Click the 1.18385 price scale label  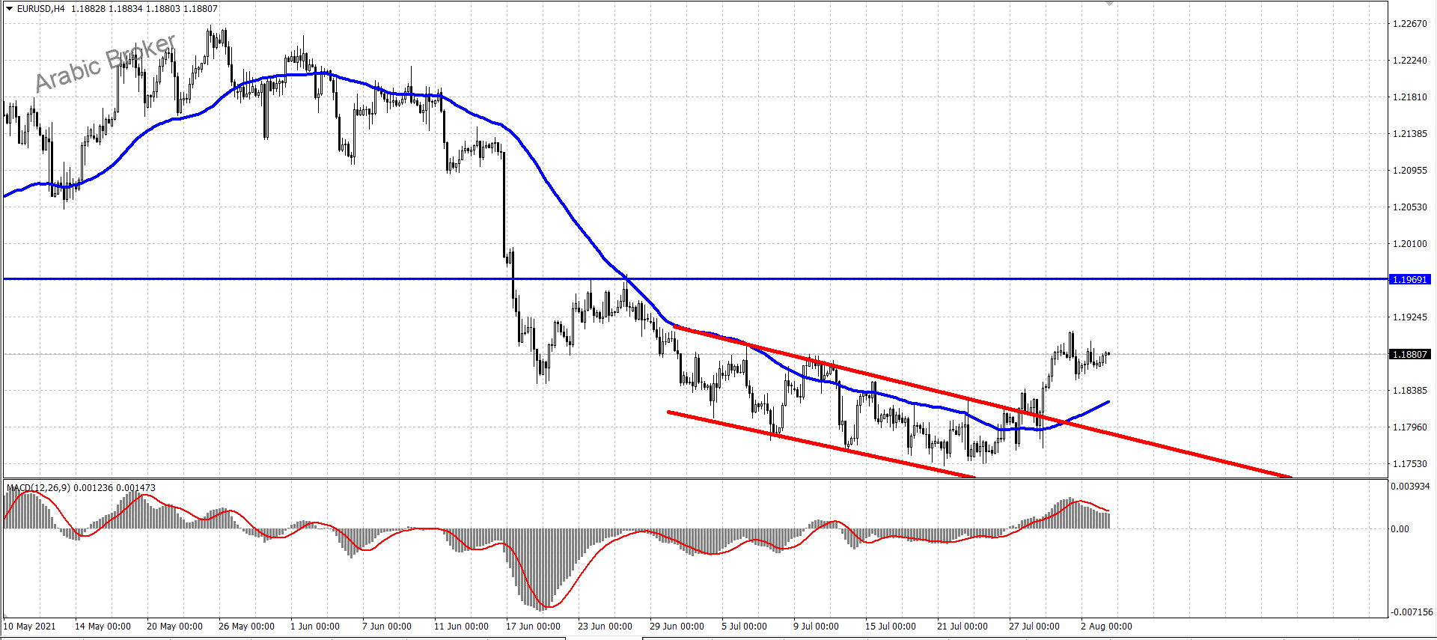click(1409, 391)
